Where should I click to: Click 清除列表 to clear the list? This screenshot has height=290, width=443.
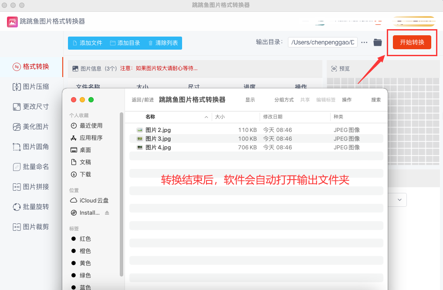tap(163, 43)
